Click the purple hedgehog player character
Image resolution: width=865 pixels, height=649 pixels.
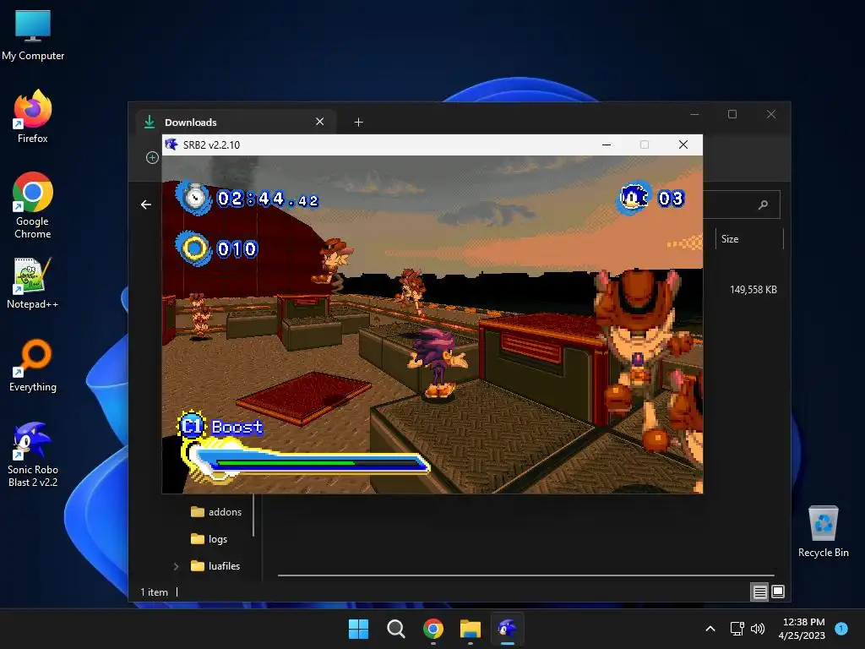438,363
